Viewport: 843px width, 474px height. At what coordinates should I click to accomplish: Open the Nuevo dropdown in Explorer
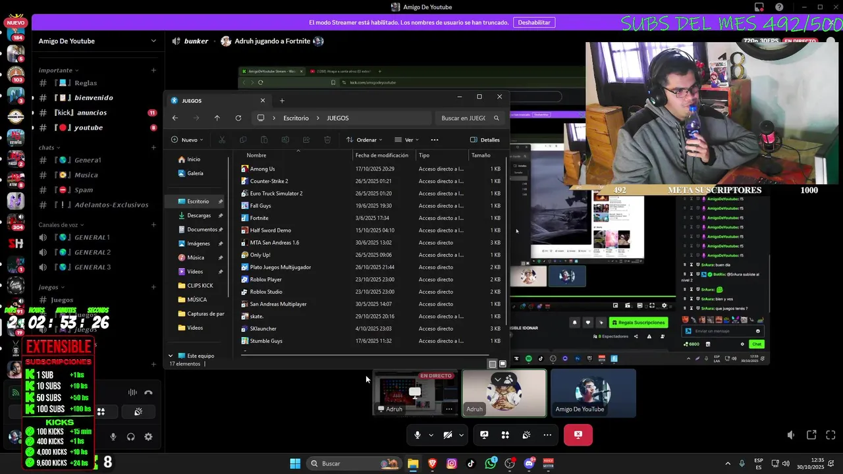point(187,140)
